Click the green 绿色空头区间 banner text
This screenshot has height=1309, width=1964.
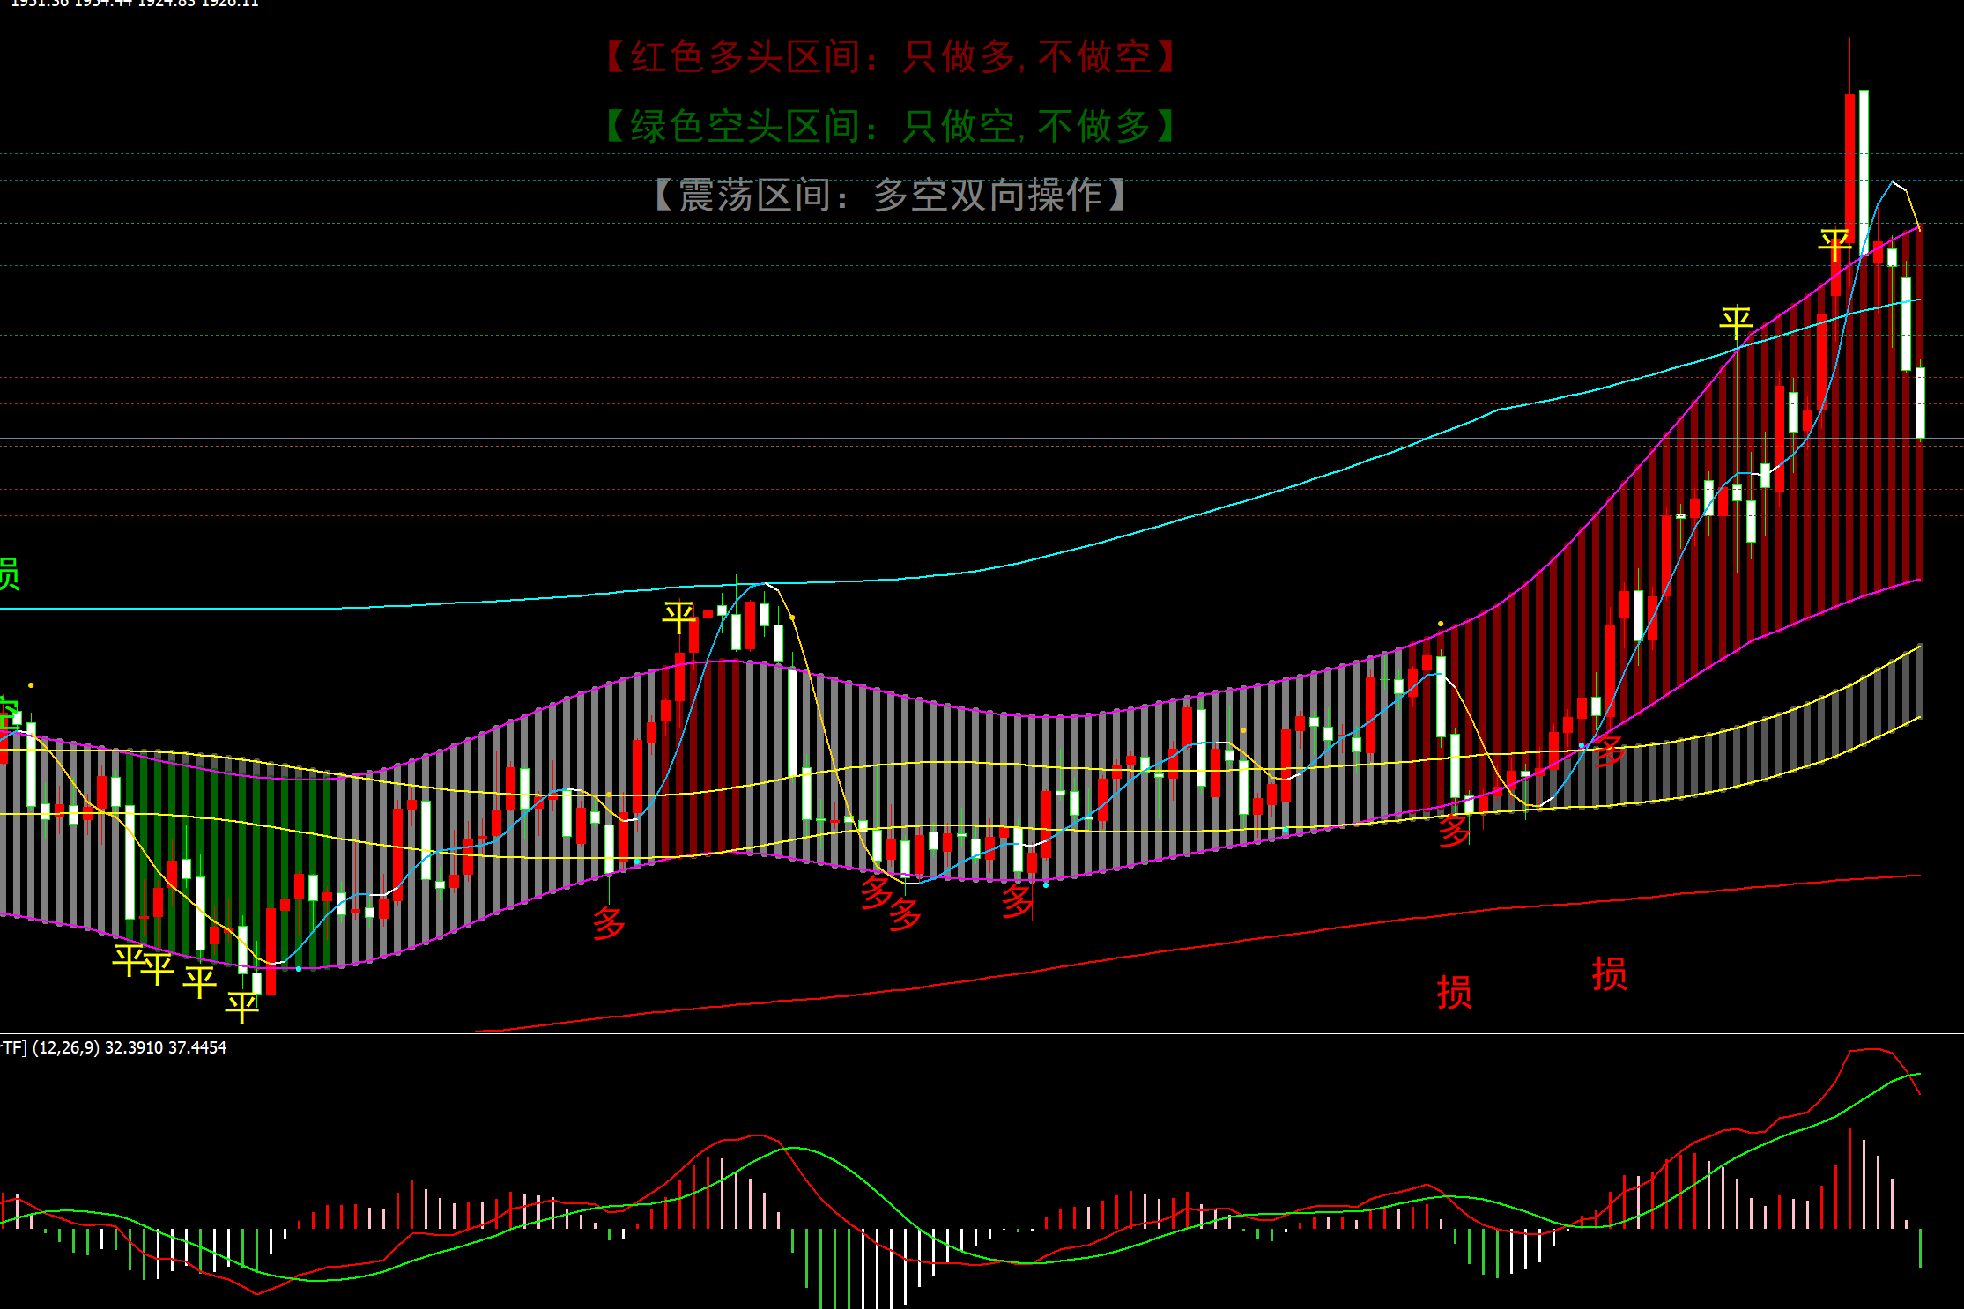[890, 126]
